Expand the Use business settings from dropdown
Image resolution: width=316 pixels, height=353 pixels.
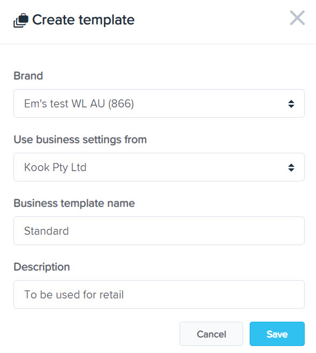click(159, 167)
